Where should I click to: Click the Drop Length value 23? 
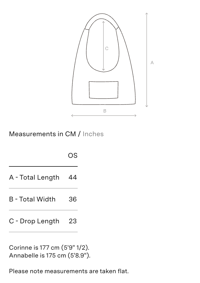click(x=73, y=221)
